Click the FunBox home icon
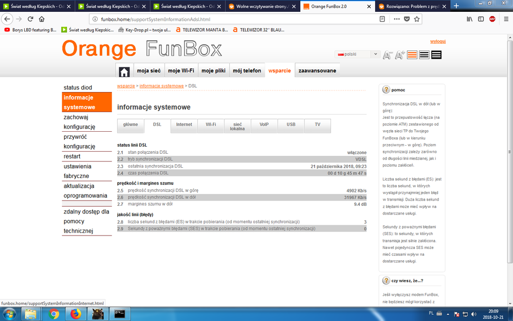Image resolution: width=513 pixels, height=321 pixels. [x=124, y=71]
